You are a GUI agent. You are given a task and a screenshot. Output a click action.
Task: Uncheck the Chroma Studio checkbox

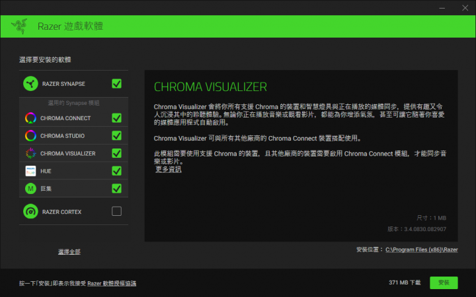coord(116,135)
